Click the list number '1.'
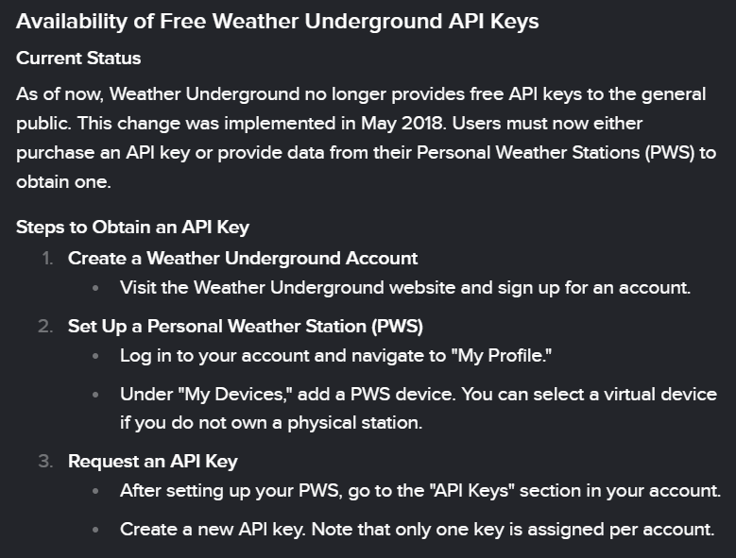The image size is (736, 558). point(46,258)
